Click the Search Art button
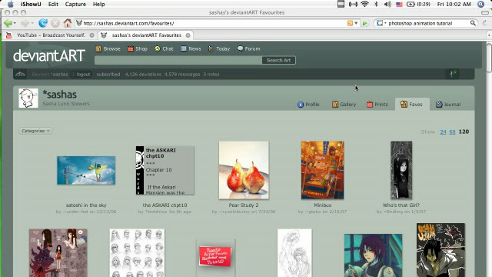This screenshot has width=492, height=277. 278,60
